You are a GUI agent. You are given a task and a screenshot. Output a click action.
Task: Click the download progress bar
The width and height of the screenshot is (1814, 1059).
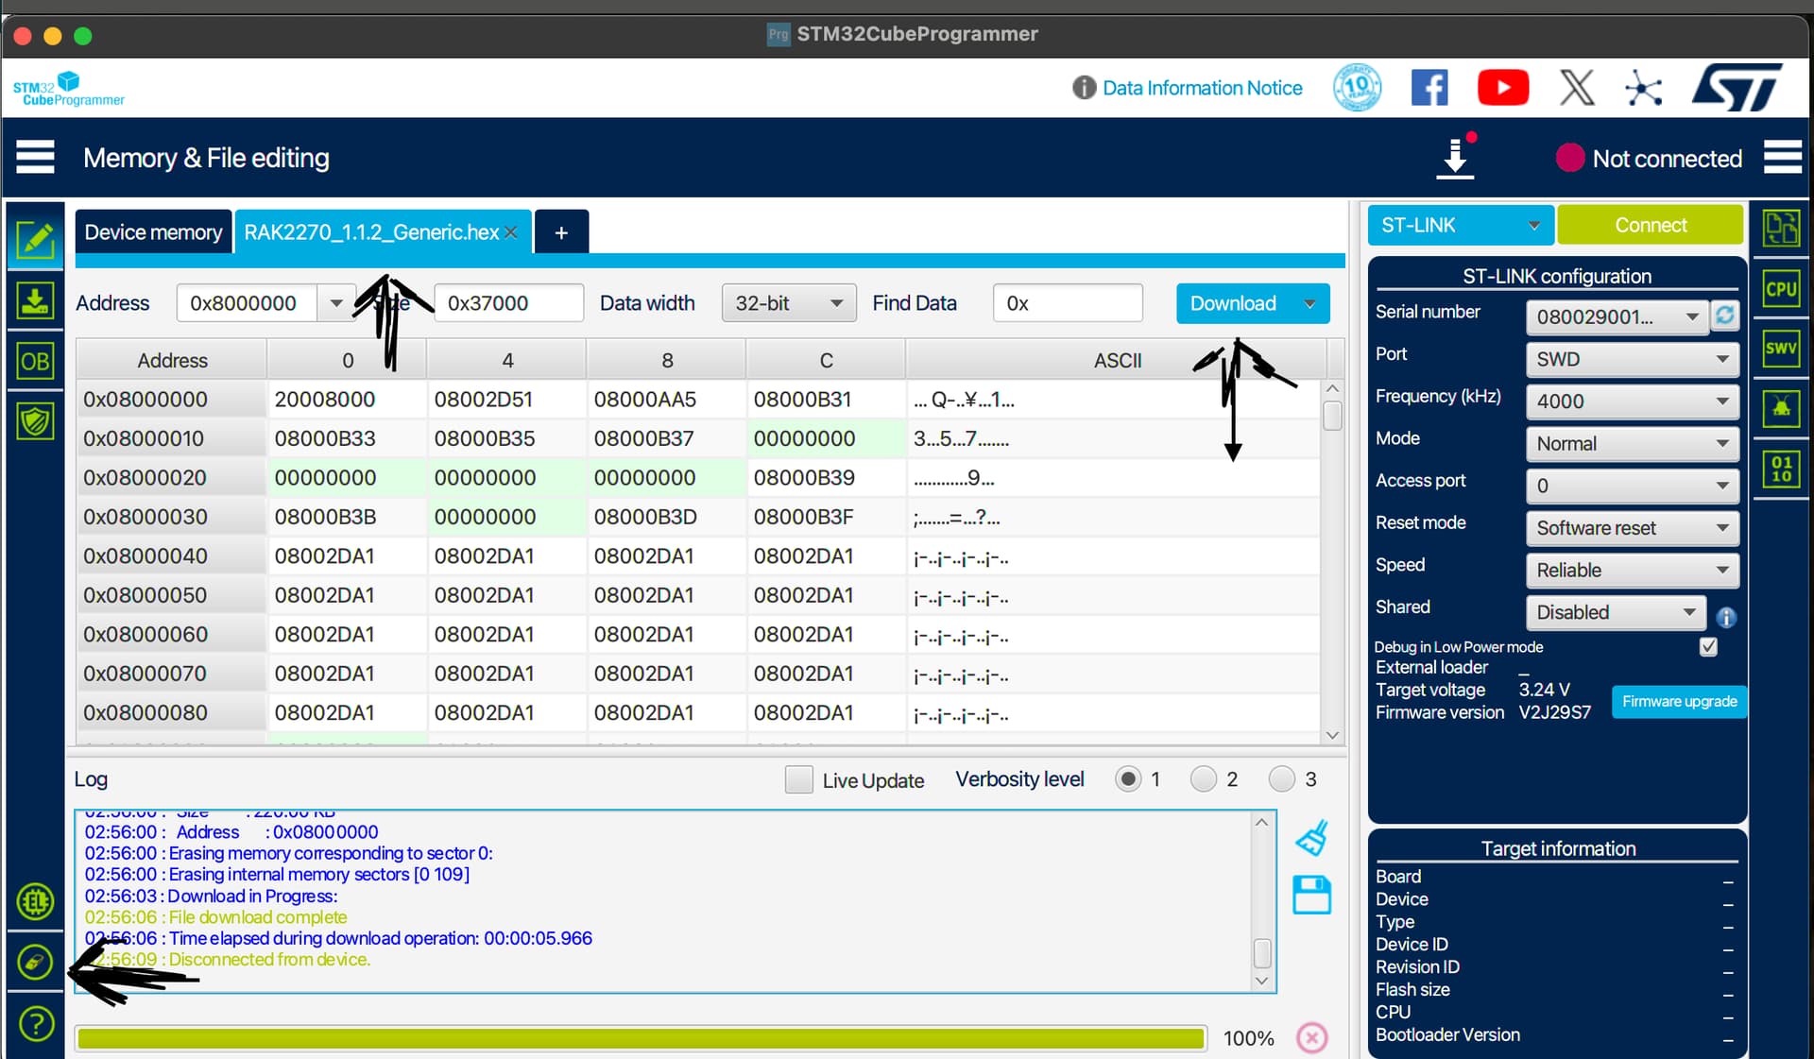point(641,1038)
